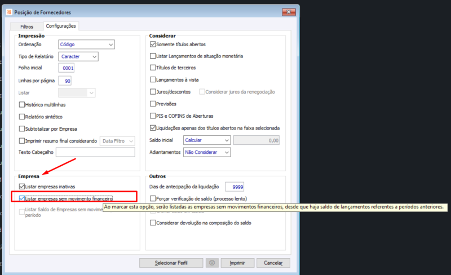This screenshot has height=275, width=451.
Task: Open the Ordenação dropdown
Action: [87, 45]
